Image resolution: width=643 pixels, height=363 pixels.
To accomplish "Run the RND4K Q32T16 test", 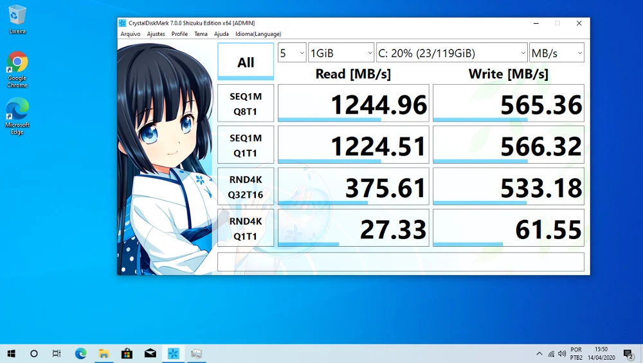I will coord(246,186).
